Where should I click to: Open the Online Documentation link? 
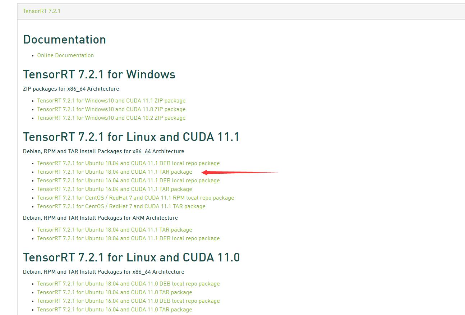tap(65, 55)
